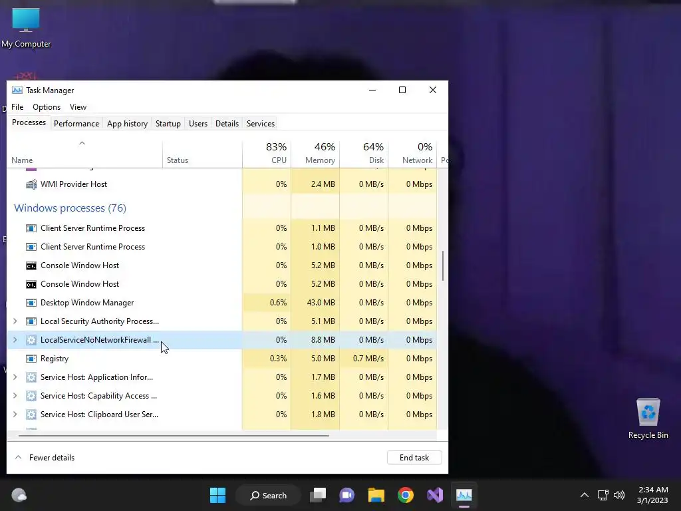Open Task View from taskbar
This screenshot has width=681, height=511.
coord(318,495)
